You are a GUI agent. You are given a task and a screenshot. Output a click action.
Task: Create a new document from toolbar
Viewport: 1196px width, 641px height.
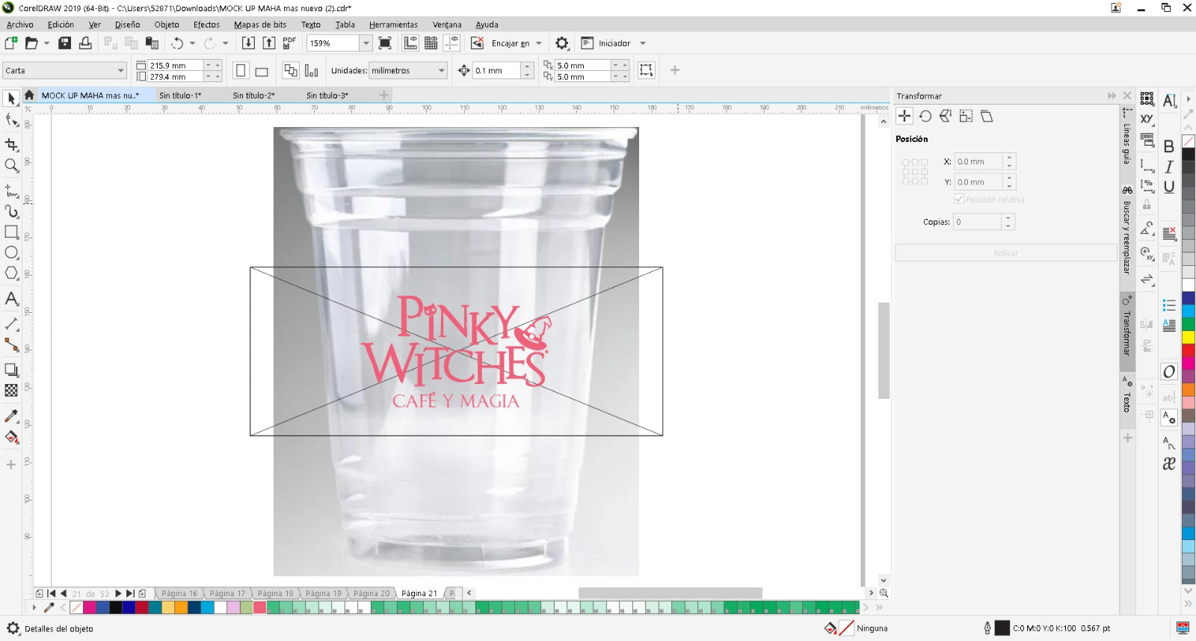click(x=11, y=43)
